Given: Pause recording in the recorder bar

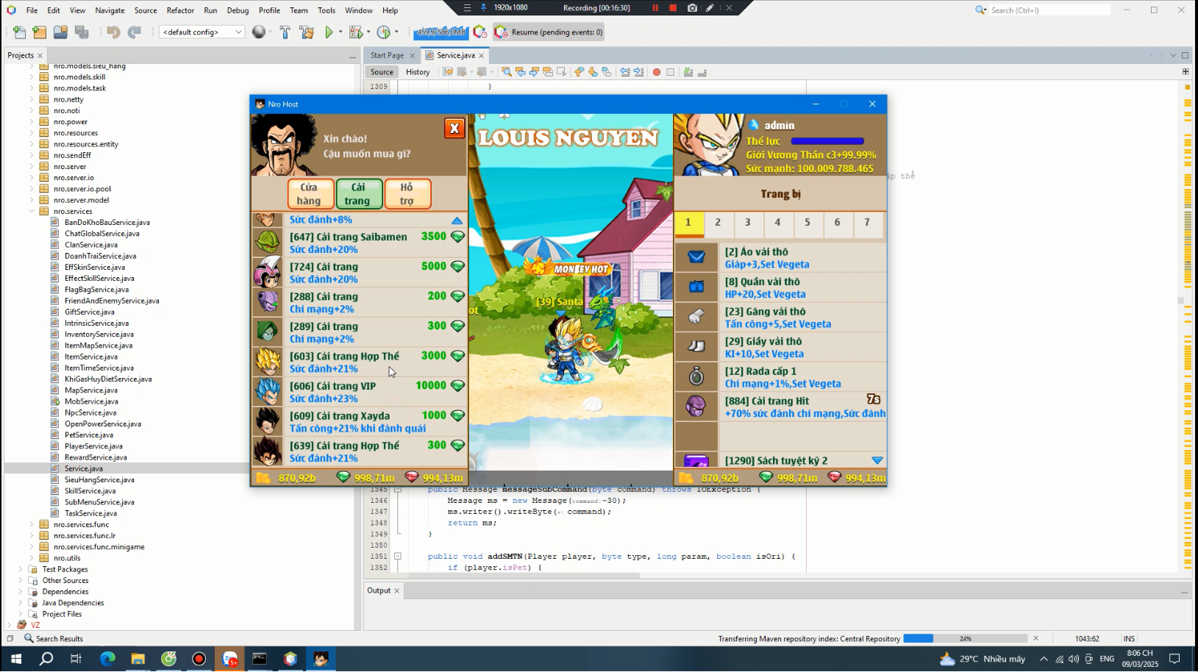Looking at the screenshot, I should click(x=655, y=7).
